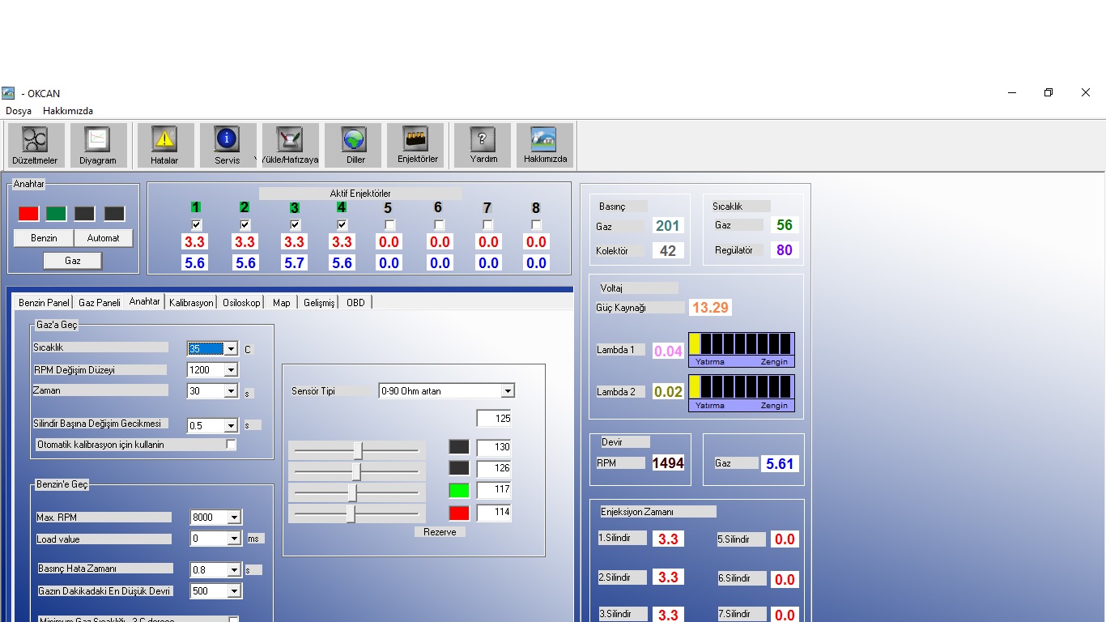Open the Diller globe icon
Viewport: 1106px width, 622px height.
(x=355, y=145)
